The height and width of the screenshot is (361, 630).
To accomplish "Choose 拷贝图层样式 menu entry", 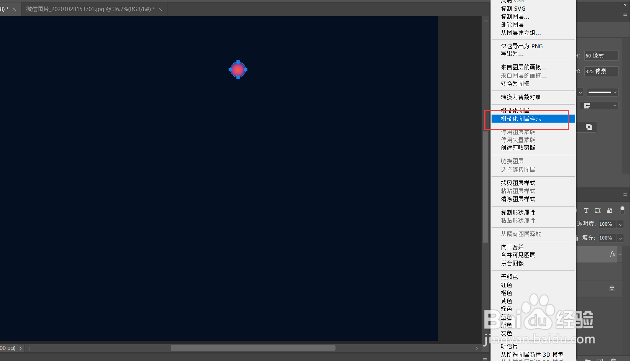I will pyautogui.click(x=518, y=183).
